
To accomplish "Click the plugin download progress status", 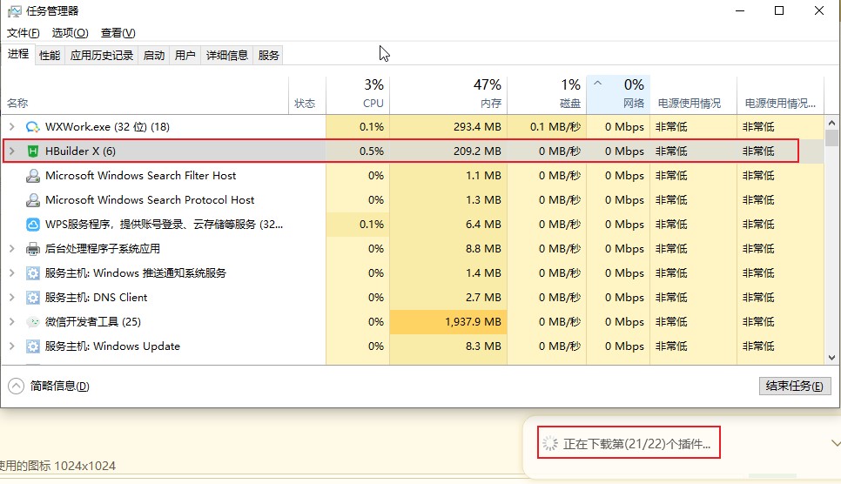I will click(627, 444).
